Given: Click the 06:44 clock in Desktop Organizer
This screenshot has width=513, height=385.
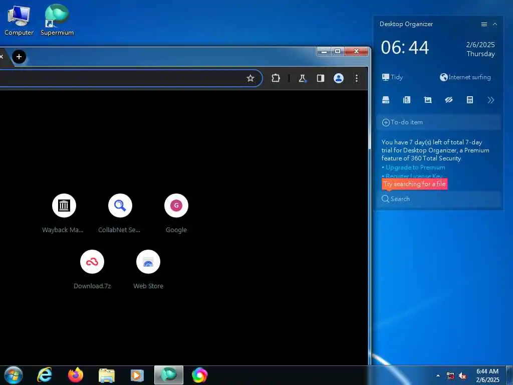Looking at the screenshot, I should pyautogui.click(x=405, y=48).
